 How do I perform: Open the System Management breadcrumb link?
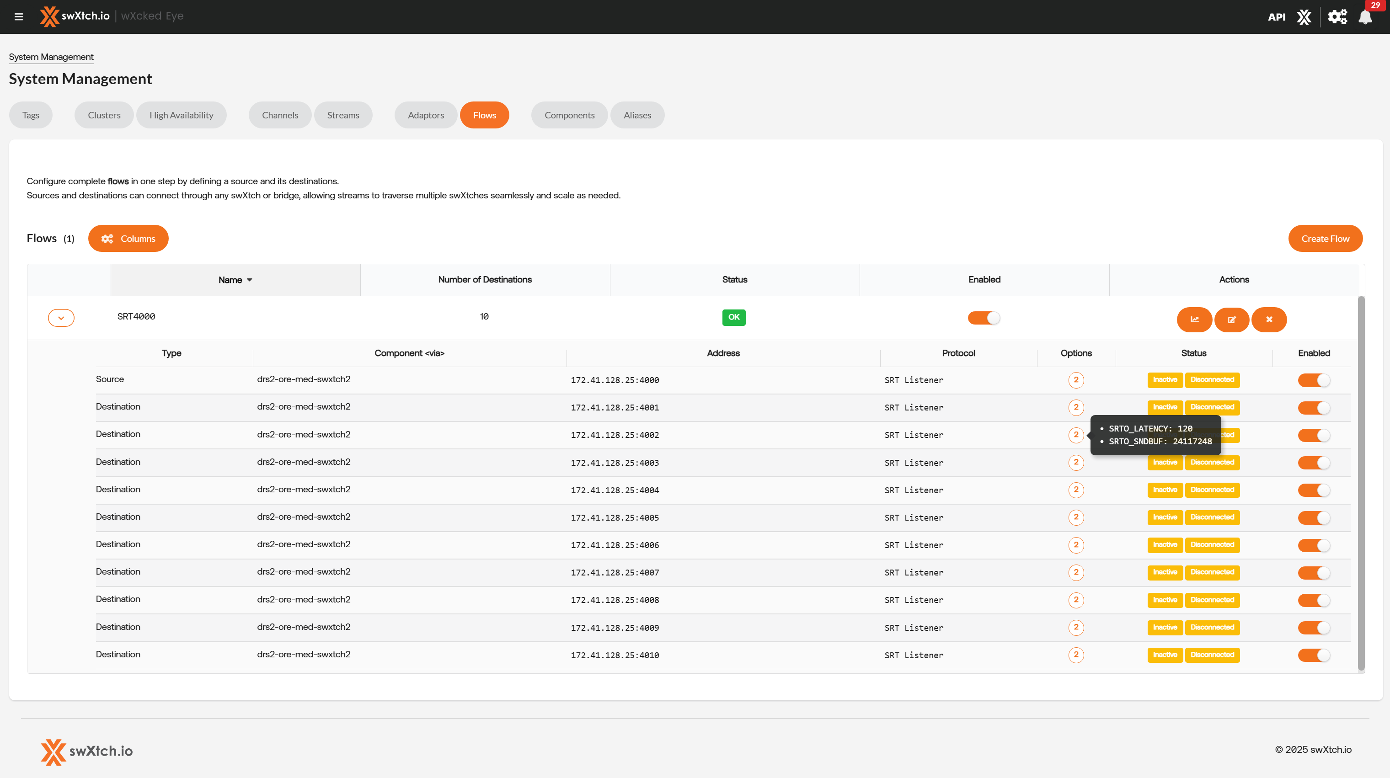tap(51, 57)
